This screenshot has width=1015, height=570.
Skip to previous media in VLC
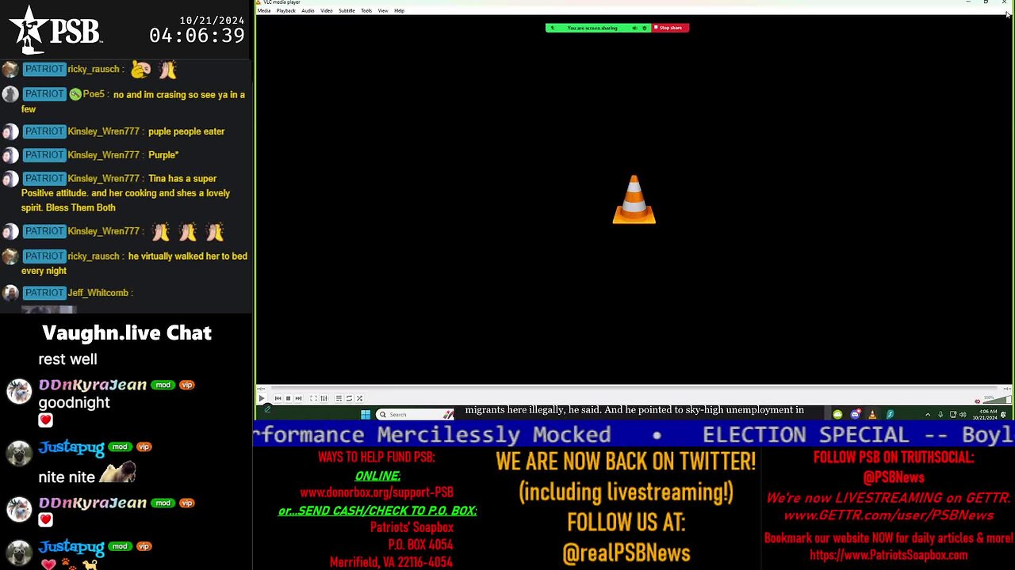278,398
